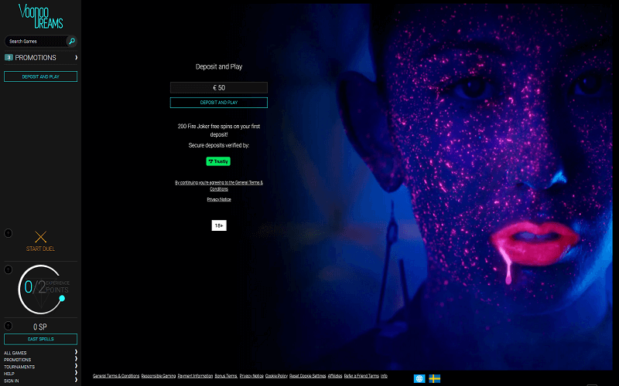Click the experience points progress ring
This screenshot has height=386, width=619.
tap(40, 288)
